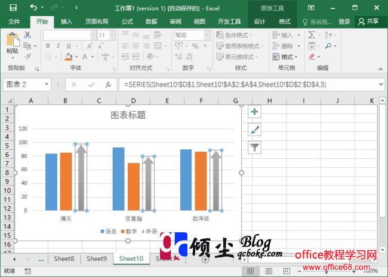Open the font name dropdown

[x=93, y=35]
